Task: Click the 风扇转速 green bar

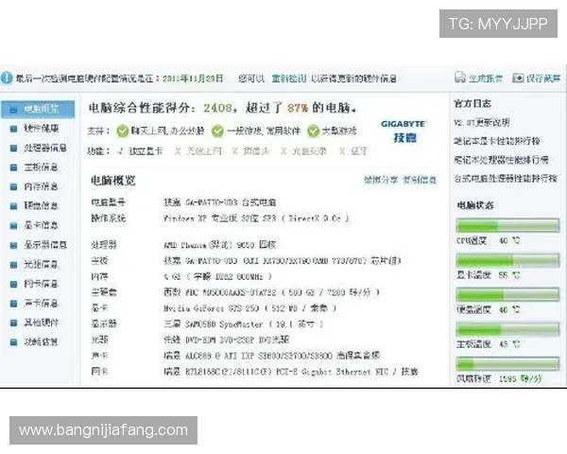Action: click(507, 363)
